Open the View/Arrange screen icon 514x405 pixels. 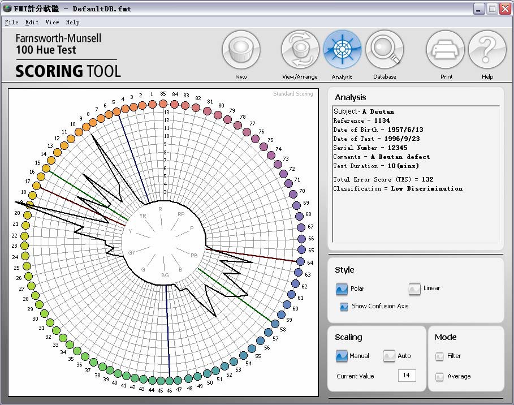click(300, 50)
